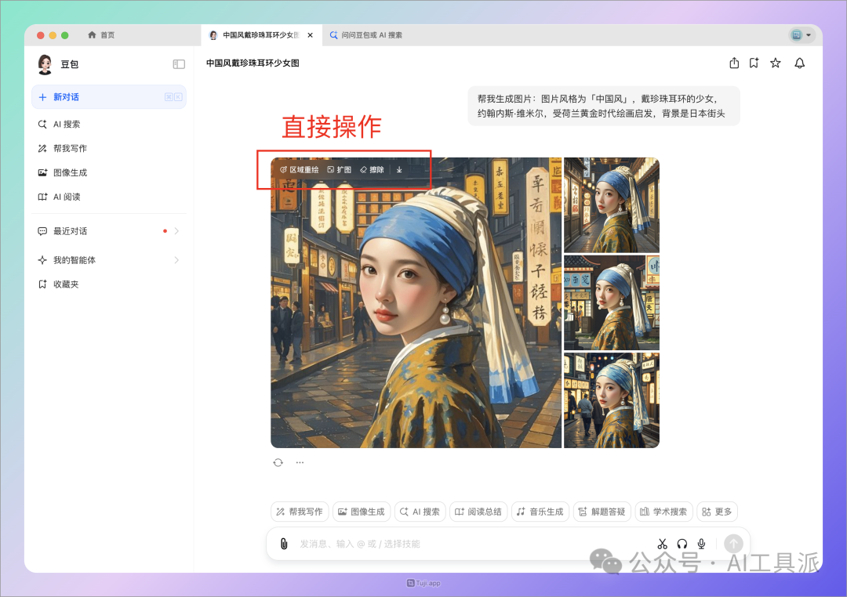The width and height of the screenshot is (847, 597).
Task: Start voice input via microphone icon
Action: 701,543
